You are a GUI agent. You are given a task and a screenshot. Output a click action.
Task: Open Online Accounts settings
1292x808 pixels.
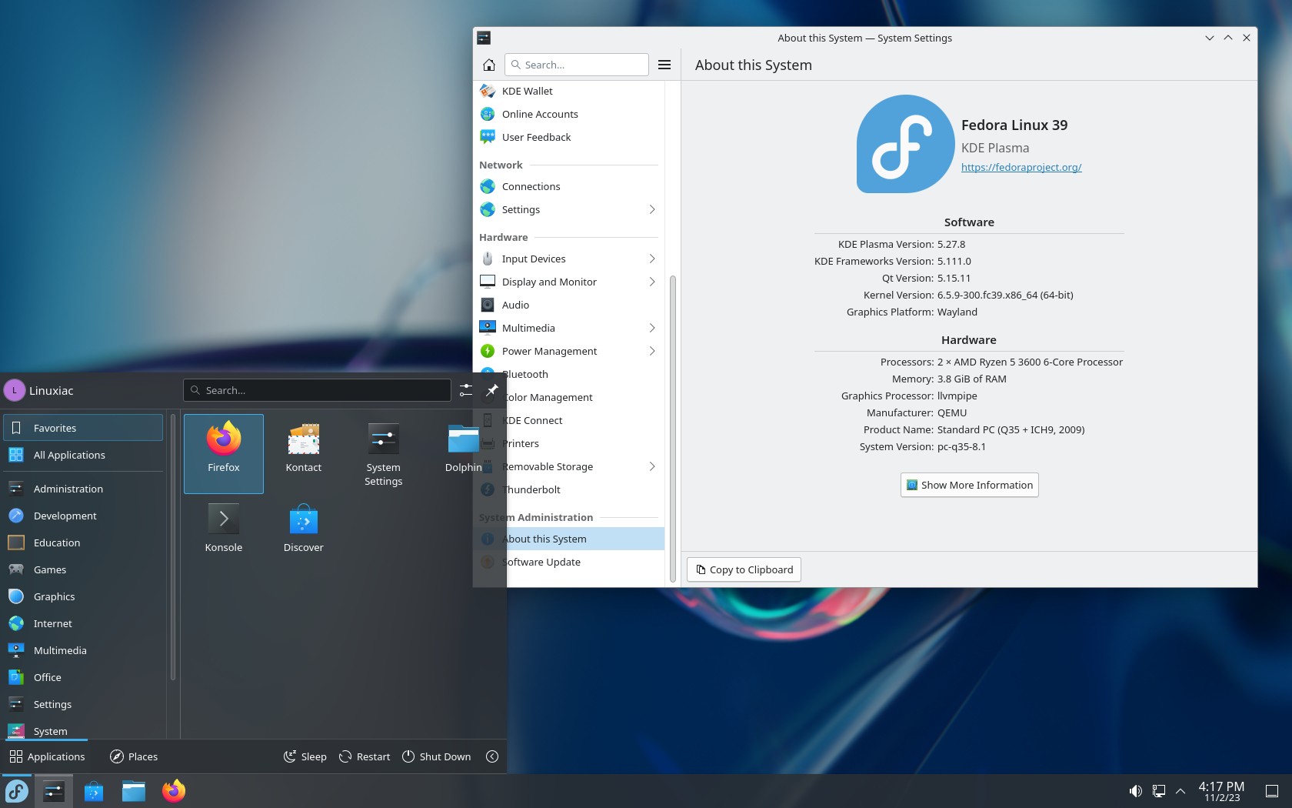pos(568,114)
